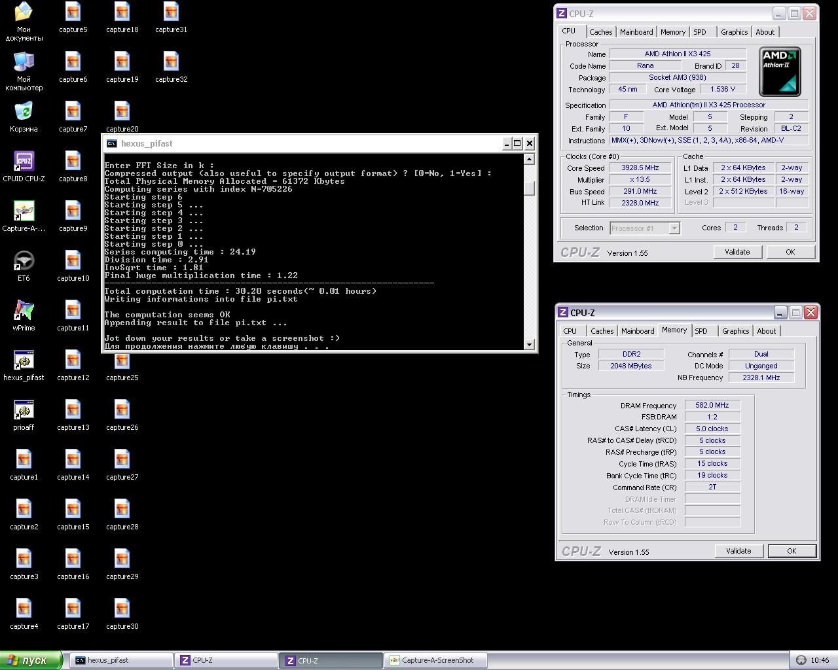
Task: Open Мой компьютер desktop icon
Action: click(x=24, y=71)
